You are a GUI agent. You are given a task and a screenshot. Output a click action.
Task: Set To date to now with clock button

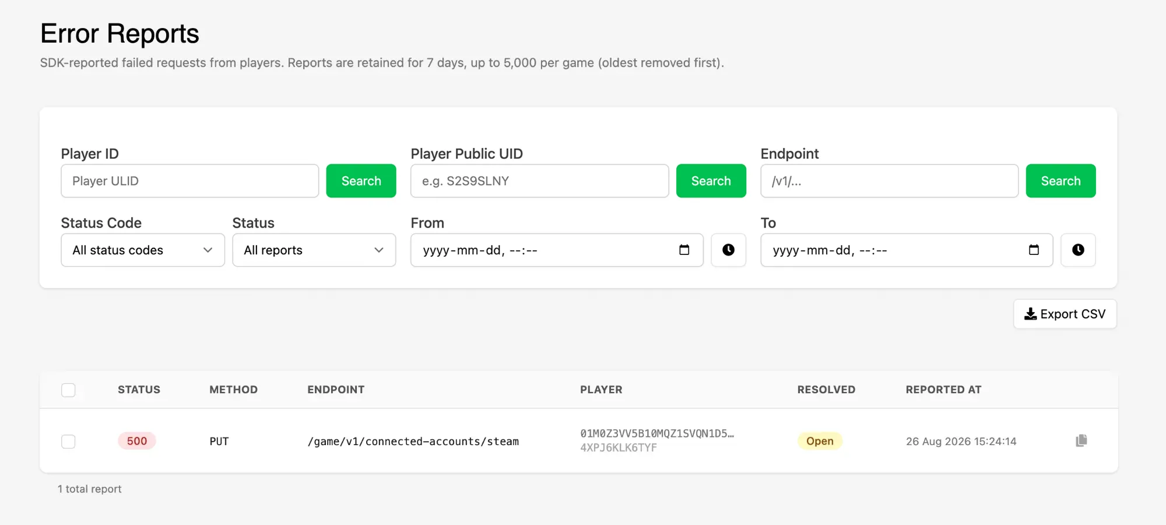(1078, 250)
